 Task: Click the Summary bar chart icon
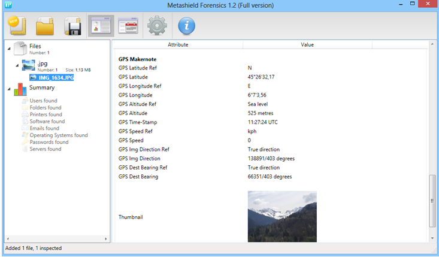[21, 89]
